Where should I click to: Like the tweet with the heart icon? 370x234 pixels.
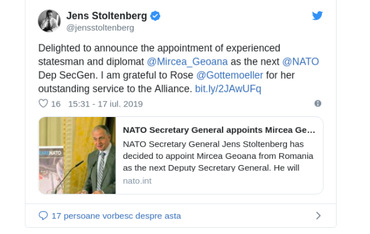(43, 103)
